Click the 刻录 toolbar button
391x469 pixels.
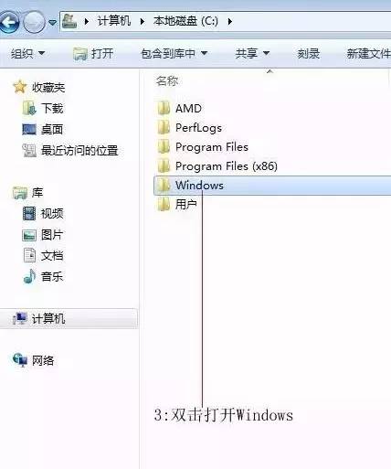point(309,54)
